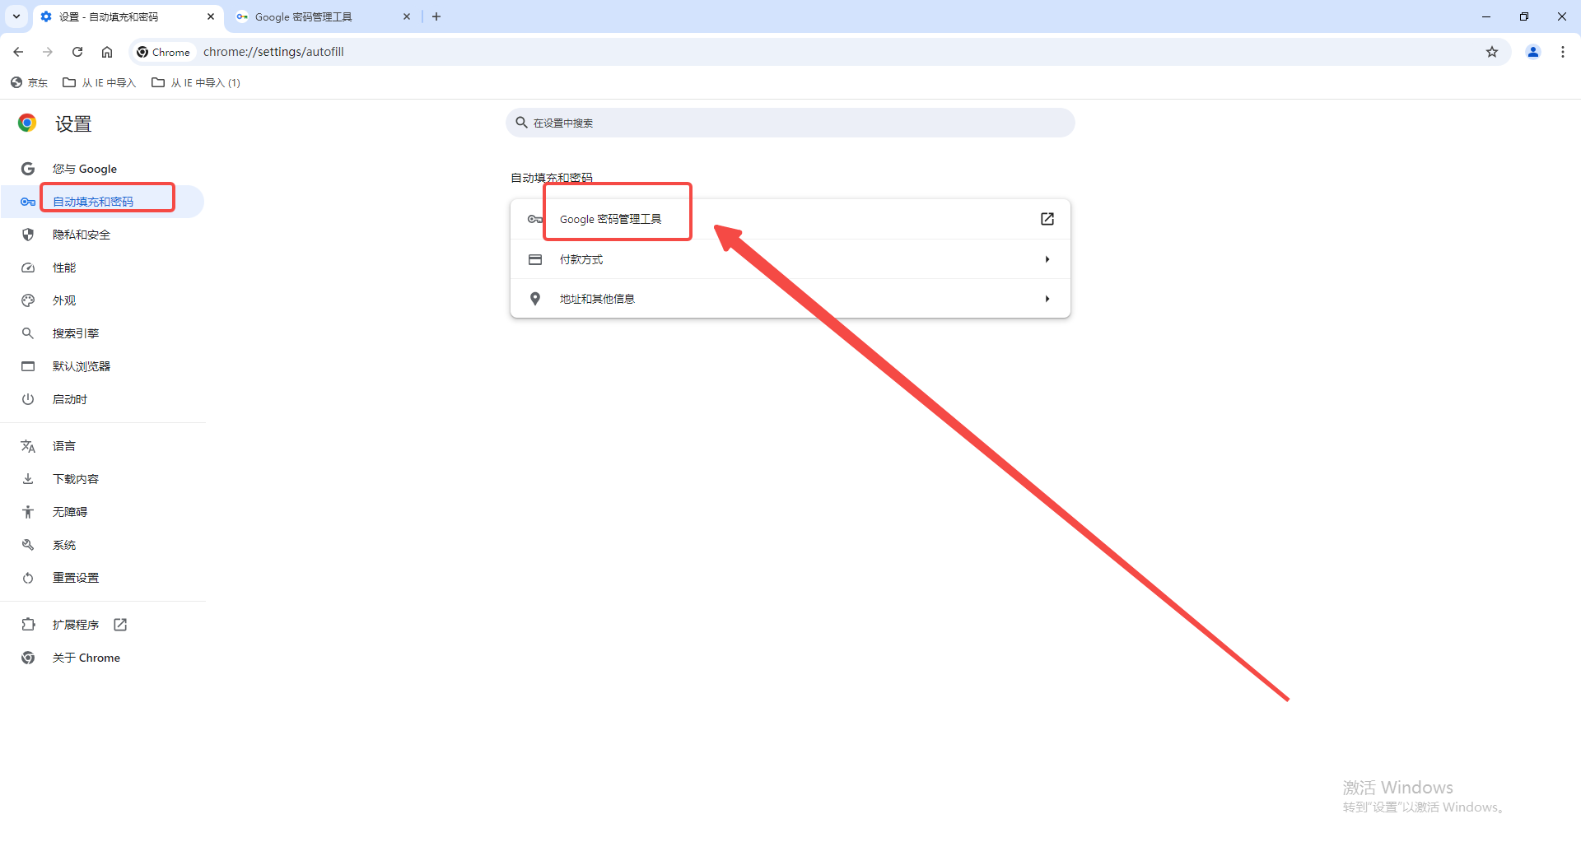
Task: Click the speedometer icon for 性能
Action: click(x=28, y=267)
